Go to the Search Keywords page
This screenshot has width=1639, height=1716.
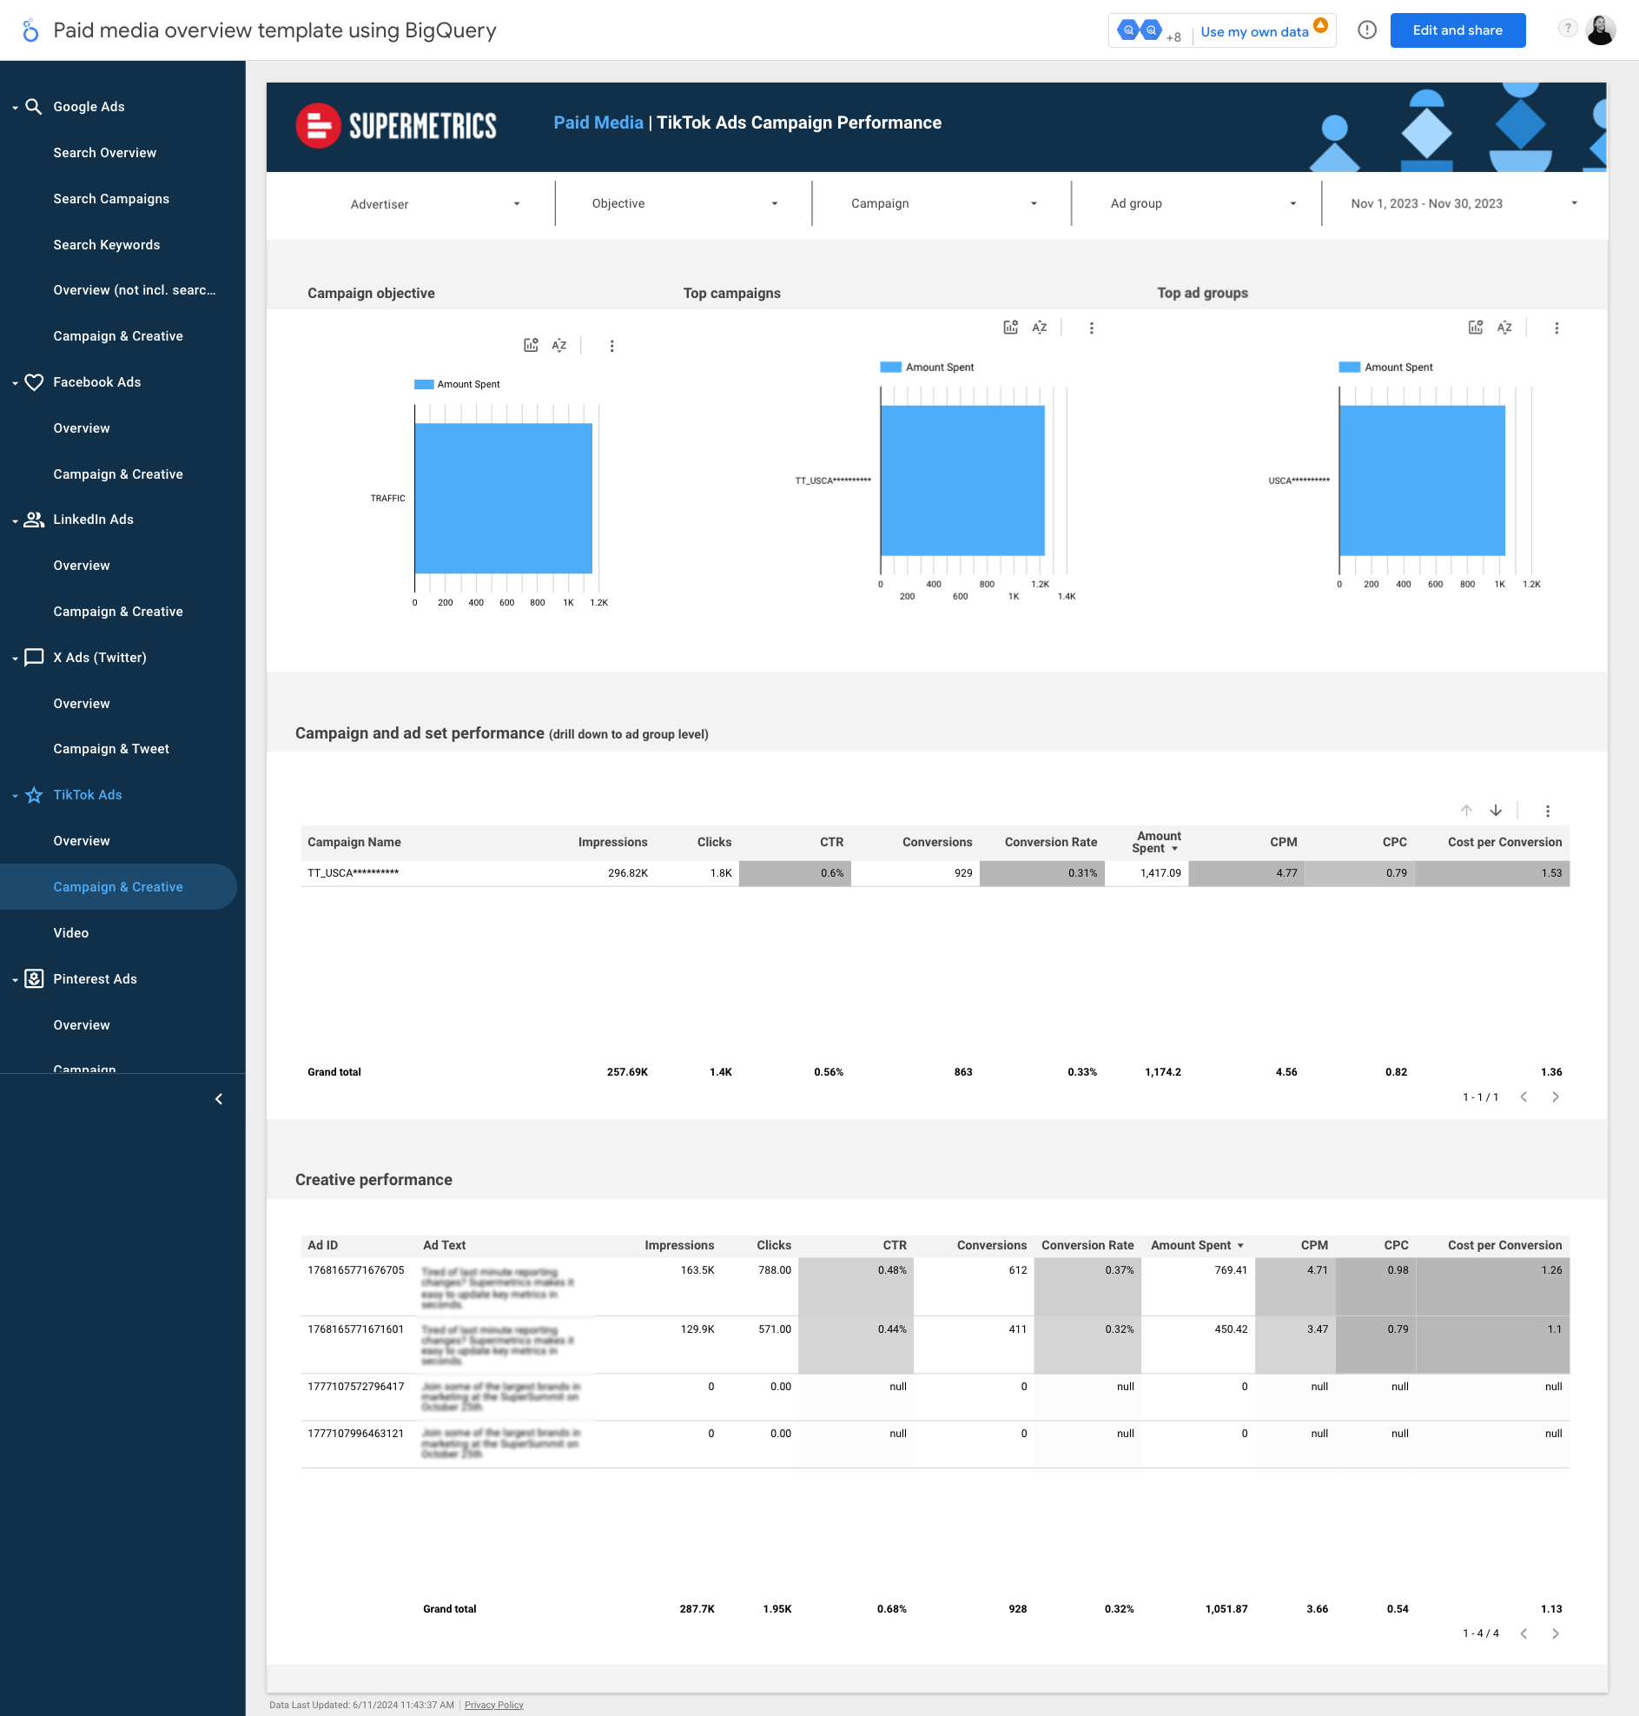107,245
